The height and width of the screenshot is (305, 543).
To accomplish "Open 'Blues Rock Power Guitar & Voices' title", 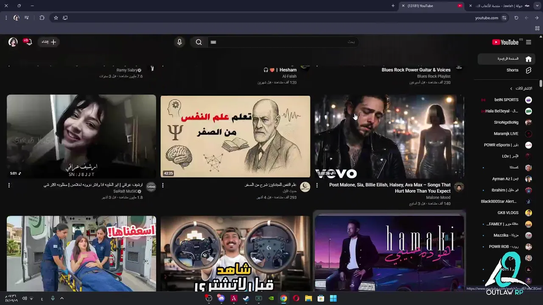I will (416, 70).
